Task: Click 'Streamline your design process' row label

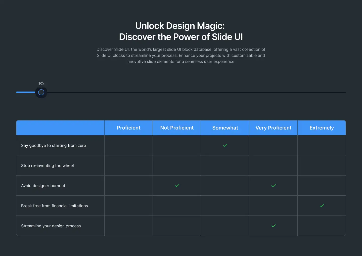Action: click(51, 226)
